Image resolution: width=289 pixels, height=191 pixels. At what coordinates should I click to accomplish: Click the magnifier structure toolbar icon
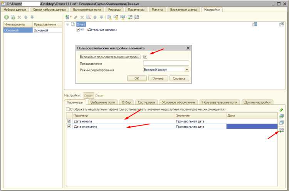point(89,17)
